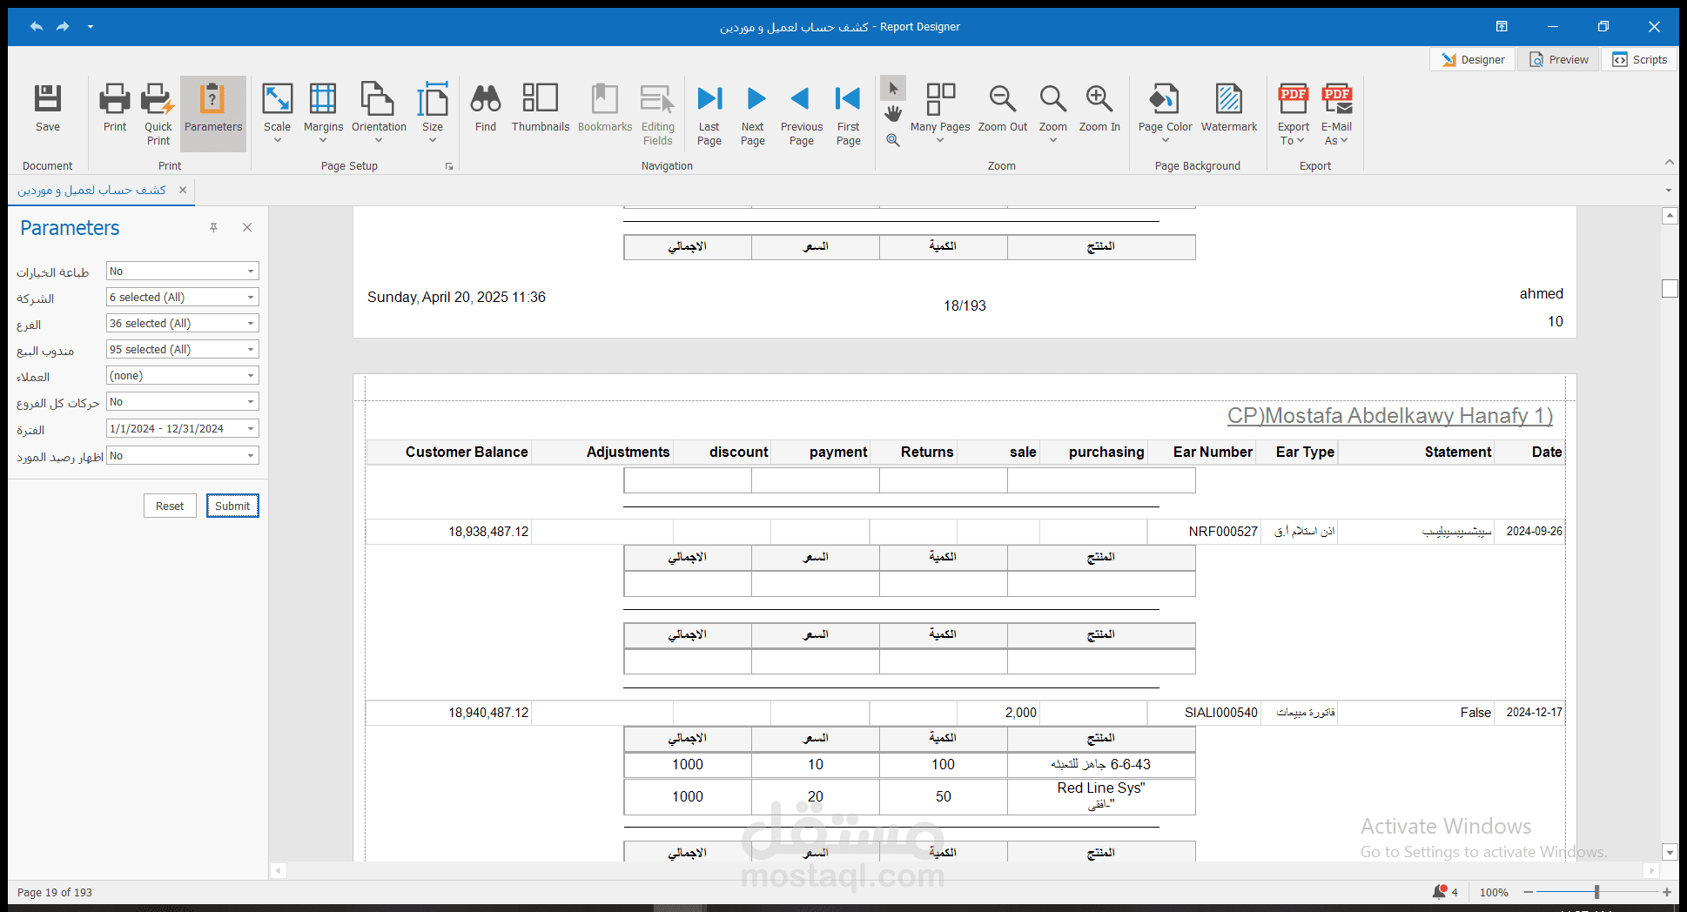1687x912 pixels.
Task: Undo the last action
Action: click(x=36, y=26)
